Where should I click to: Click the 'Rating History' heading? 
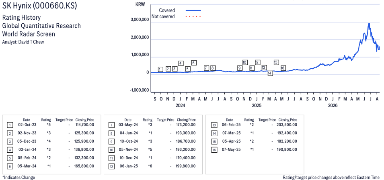(x=21, y=18)
